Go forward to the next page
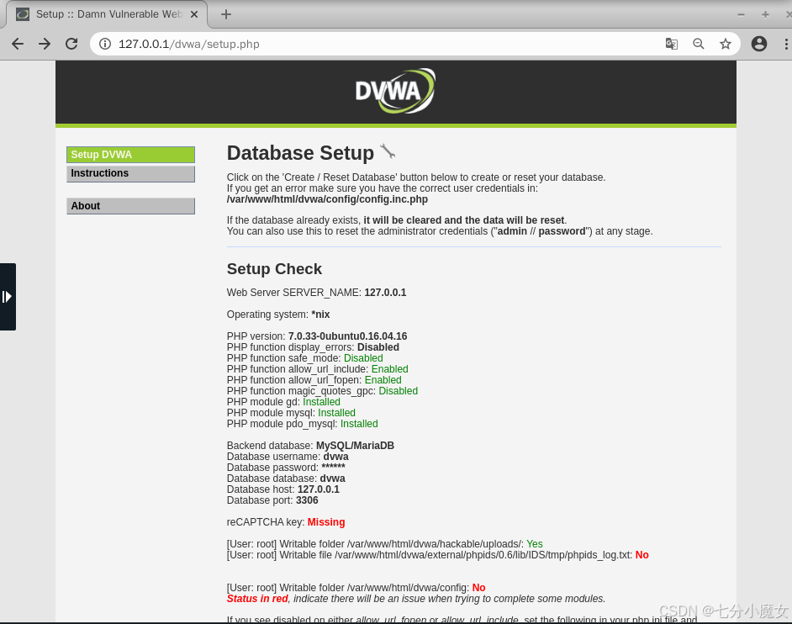Viewport: 792px width, 624px height. [45, 44]
